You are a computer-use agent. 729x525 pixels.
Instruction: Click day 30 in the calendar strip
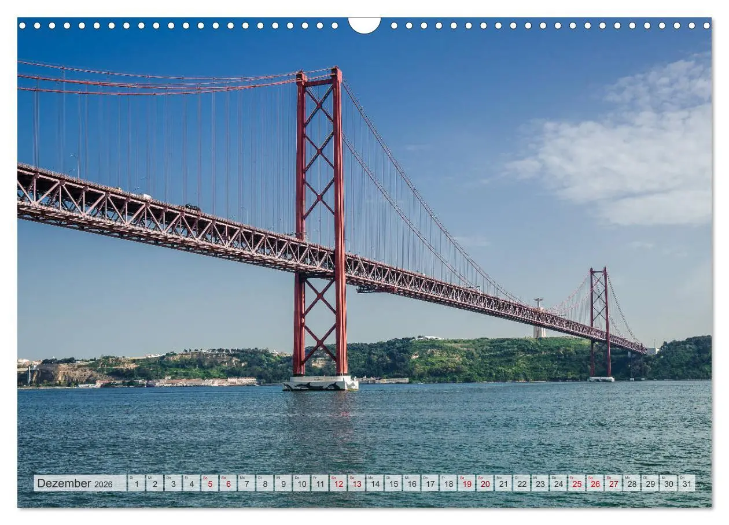pos(668,483)
